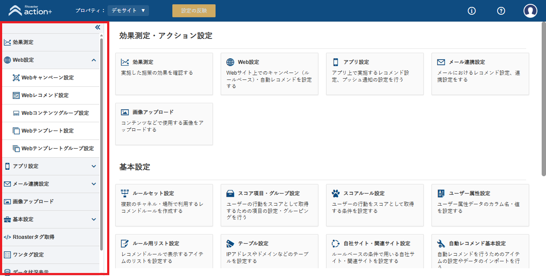Open the help question mark icon
546x276 pixels.
coord(501,11)
